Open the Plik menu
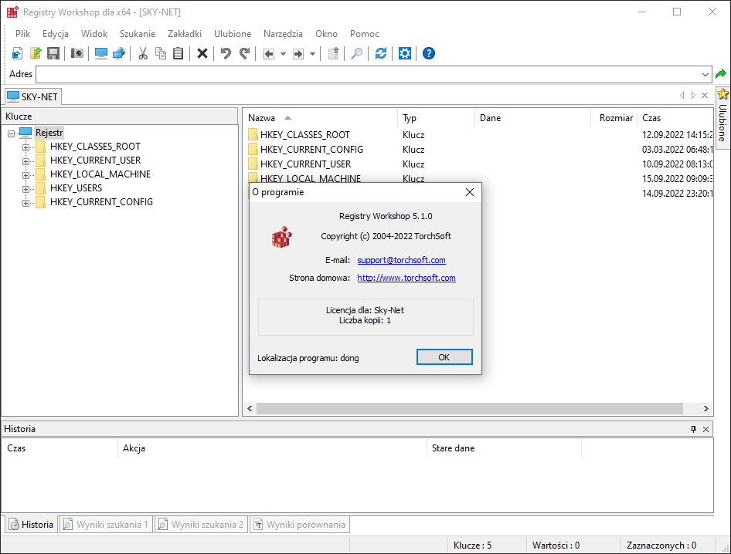This screenshot has height=554, width=731. [23, 34]
